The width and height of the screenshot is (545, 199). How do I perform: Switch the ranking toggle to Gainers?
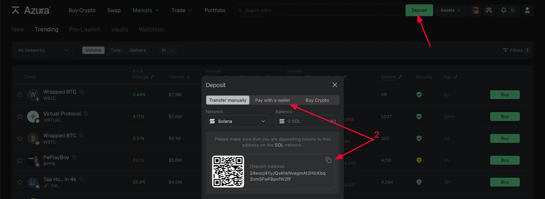(x=138, y=50)
